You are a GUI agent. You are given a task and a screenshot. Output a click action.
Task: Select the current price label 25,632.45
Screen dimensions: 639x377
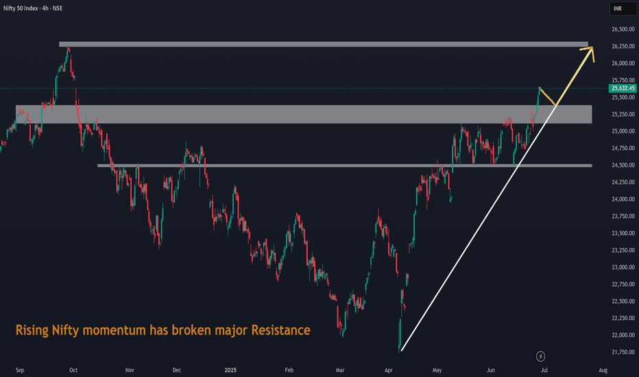[623, 88]
